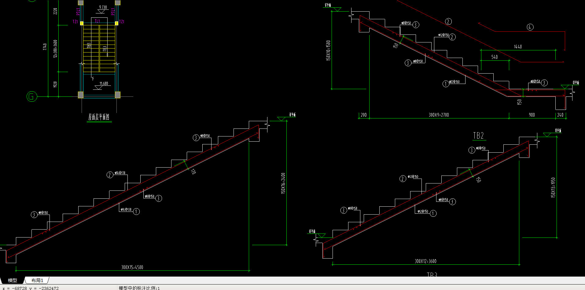This screenshot has width=585, height=290.
Task: Select the 150X10=1500 rise dimension
Action: (328, 50)
